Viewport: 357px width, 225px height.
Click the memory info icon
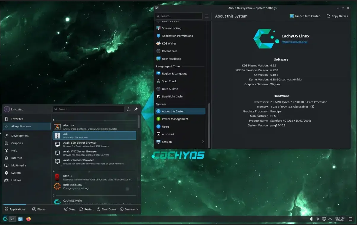tap(312, 107)
